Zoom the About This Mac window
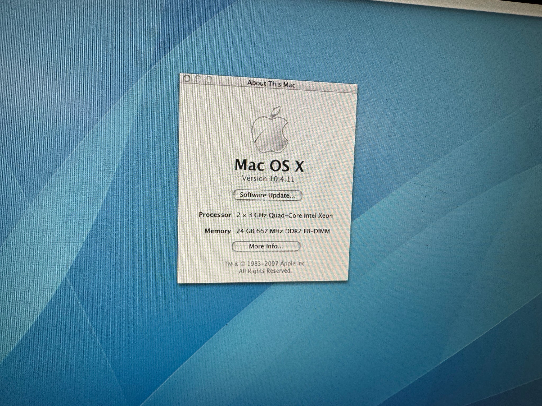The width and height of the screenshot is (542, 406). 209,79
